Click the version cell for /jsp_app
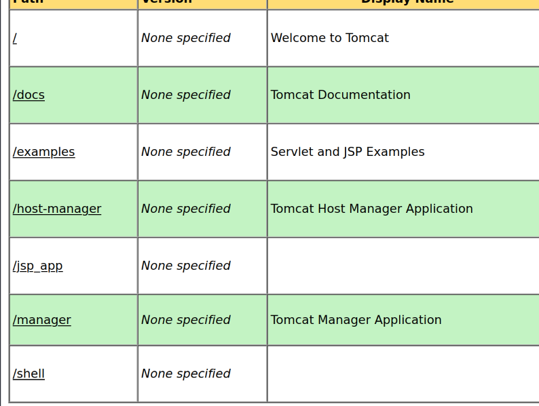 (x=185, y=266)
